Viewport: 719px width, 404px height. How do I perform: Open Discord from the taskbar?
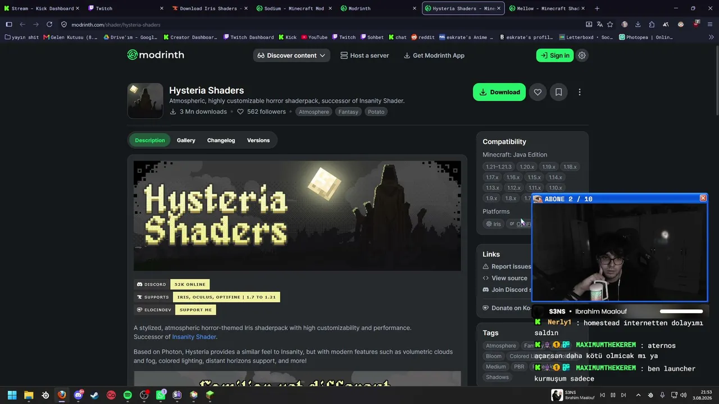point(78,395)
